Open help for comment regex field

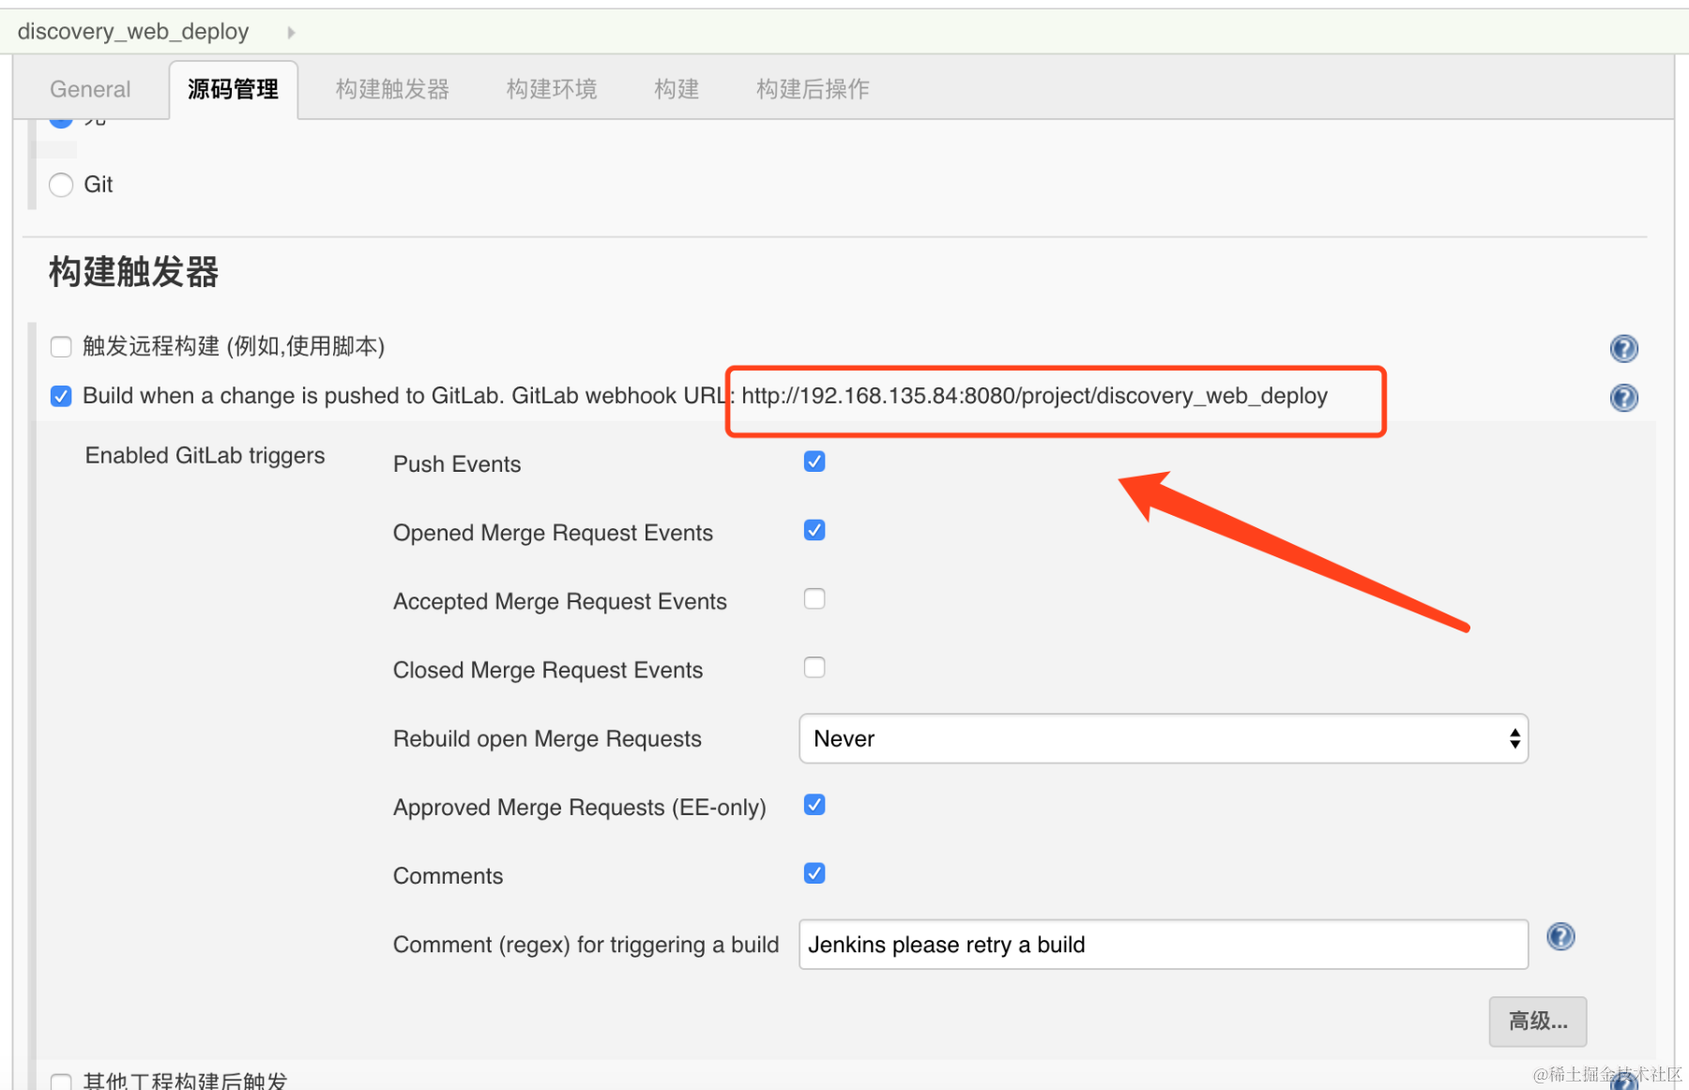(x=1560, y=936)
